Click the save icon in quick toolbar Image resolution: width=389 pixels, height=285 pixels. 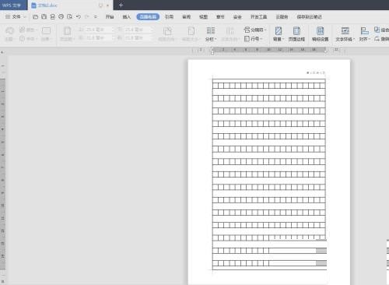[x=44, y=16]
